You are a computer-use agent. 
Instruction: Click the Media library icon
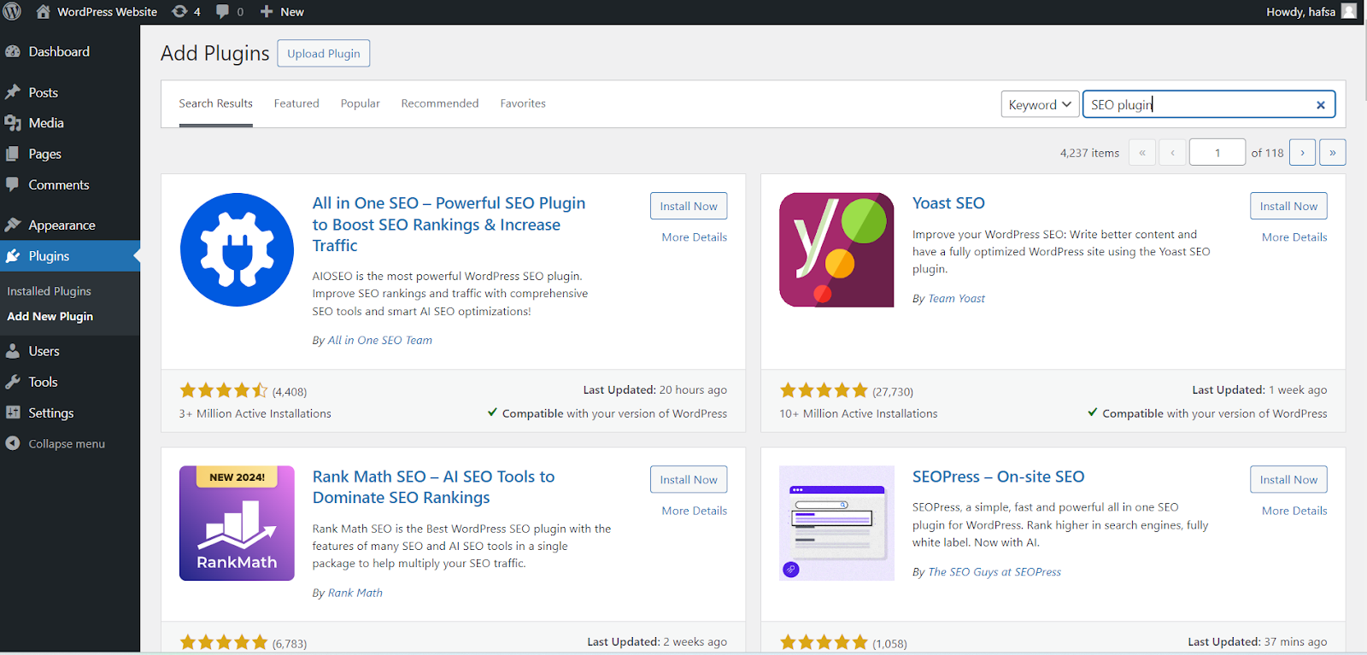click(13, 123)
